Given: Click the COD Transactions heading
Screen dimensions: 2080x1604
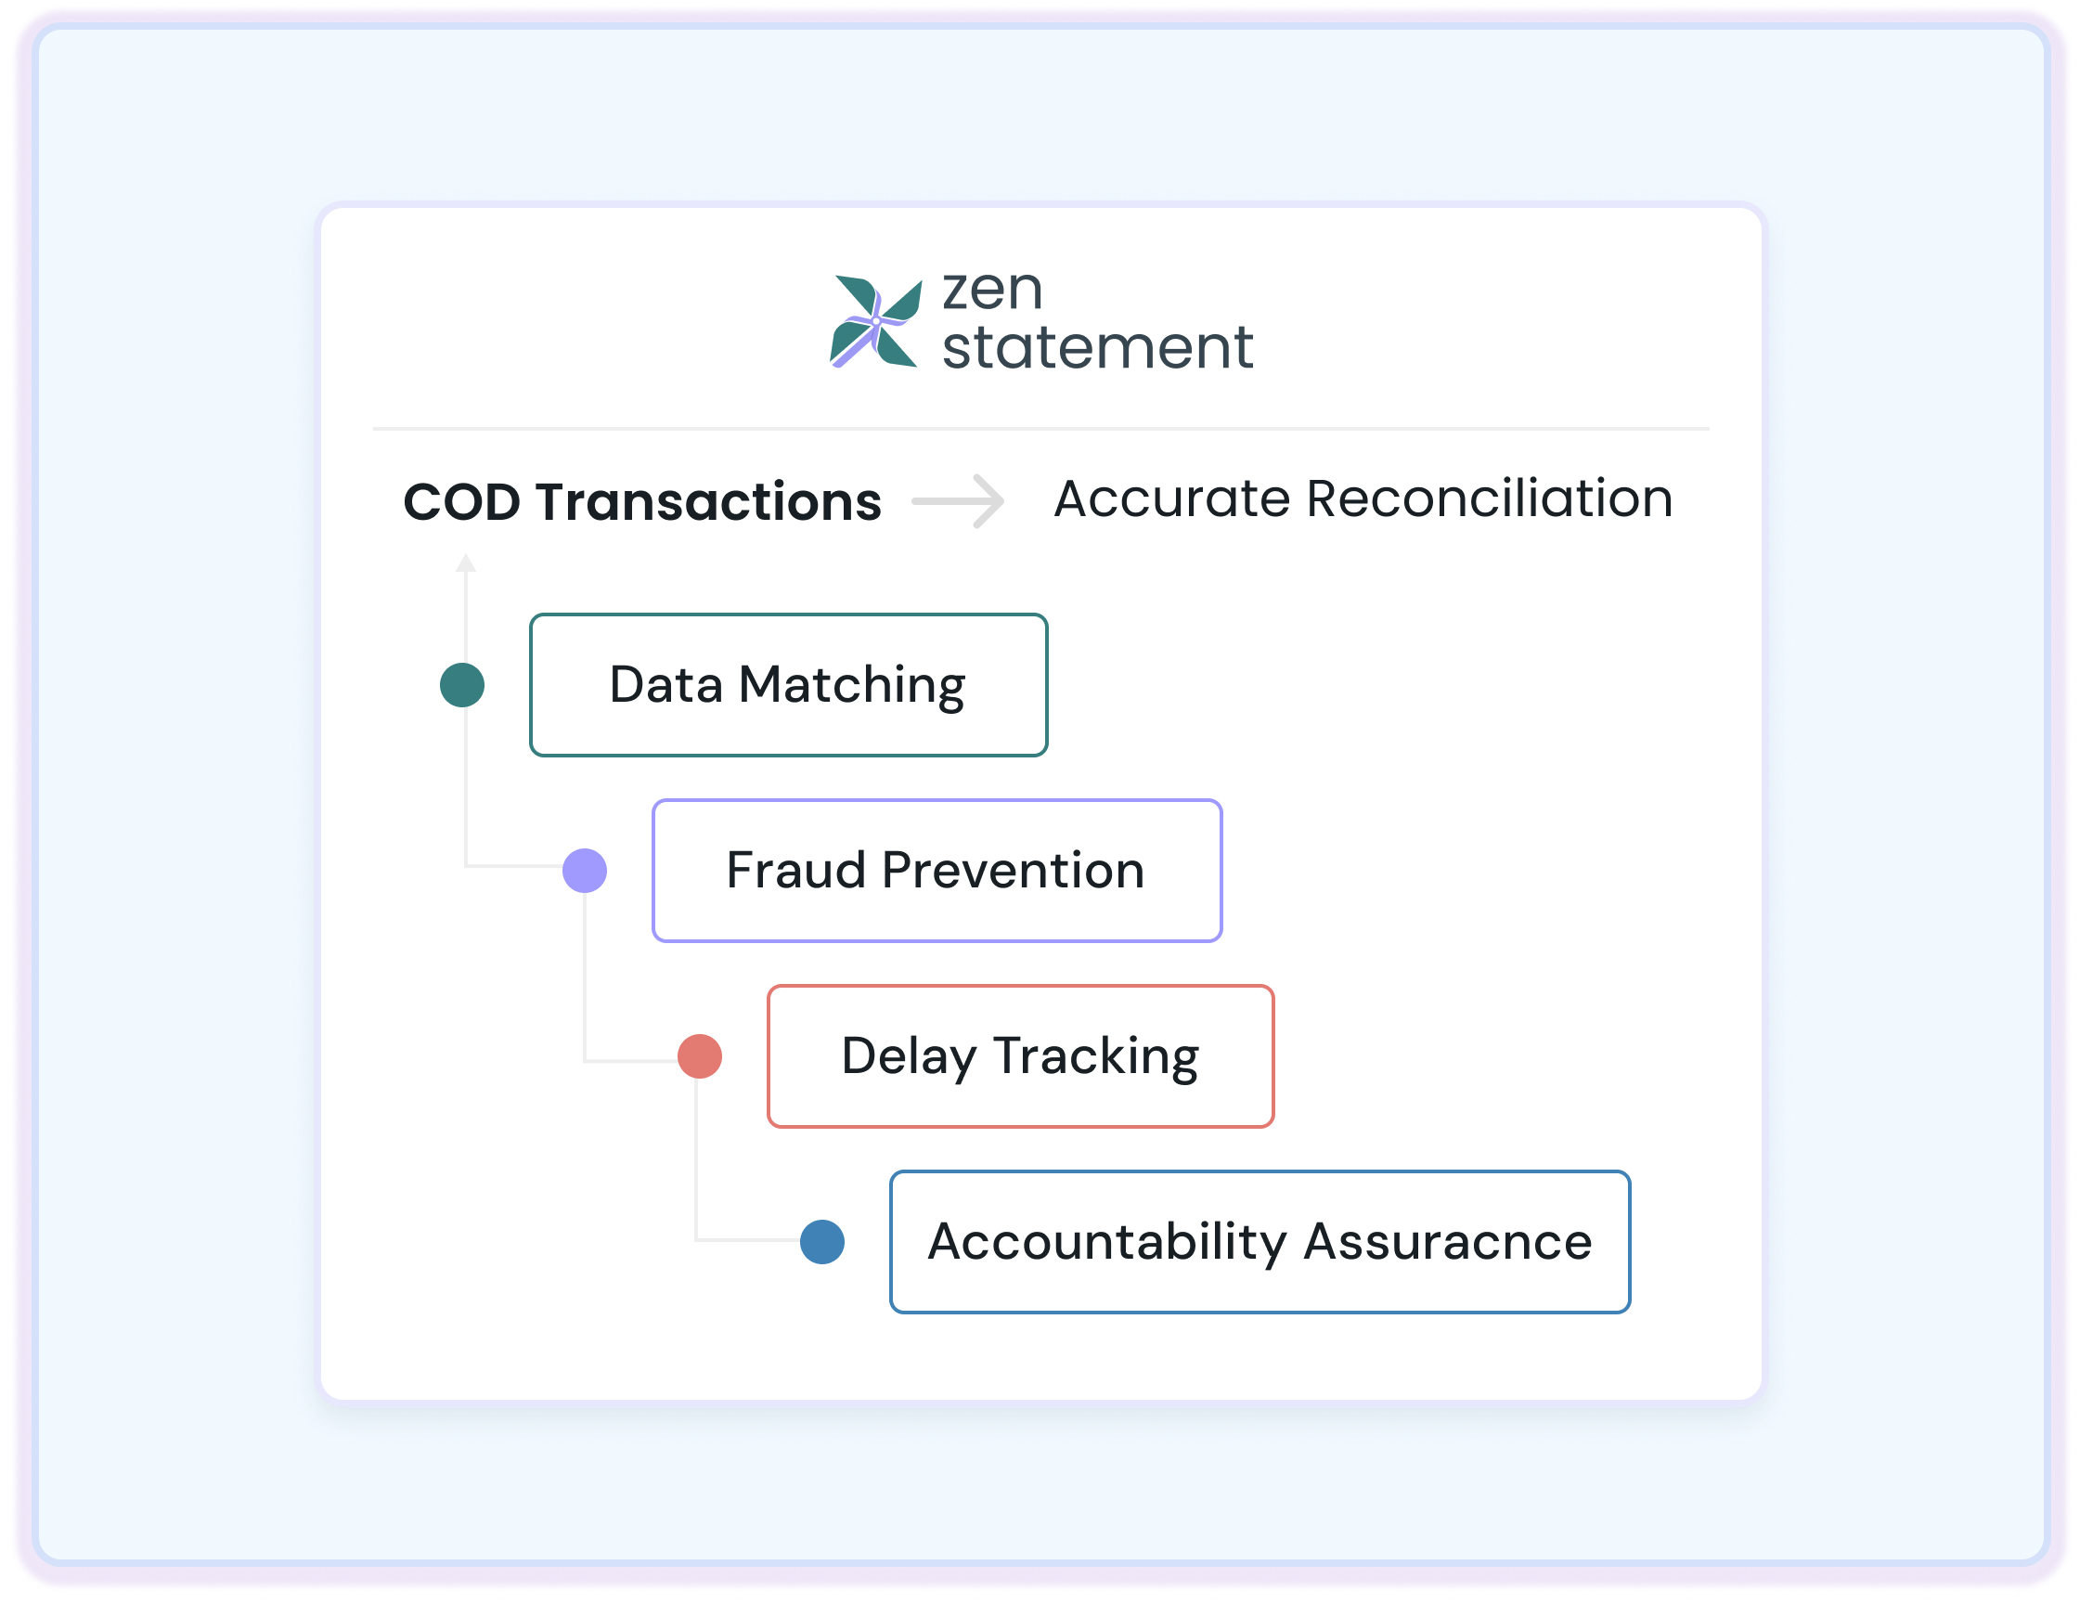Looking at the screenshot, I should coord(642,501).
